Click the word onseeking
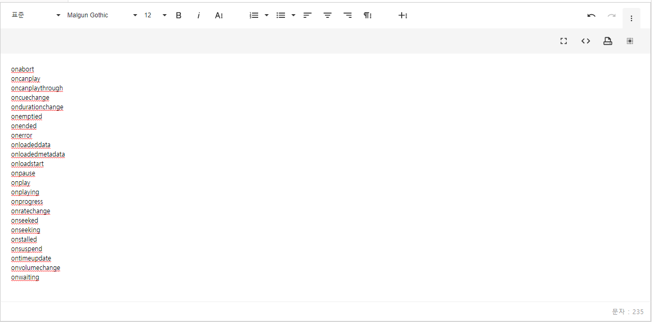Screen dimensions: 652x322 pos(26,230)
